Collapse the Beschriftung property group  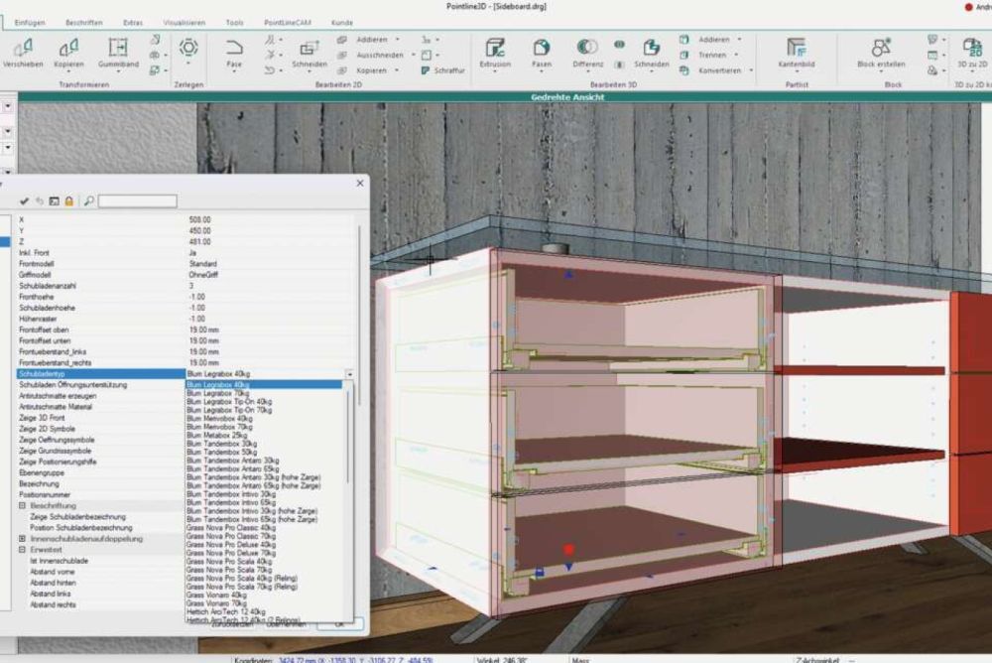tap(22, 505)
